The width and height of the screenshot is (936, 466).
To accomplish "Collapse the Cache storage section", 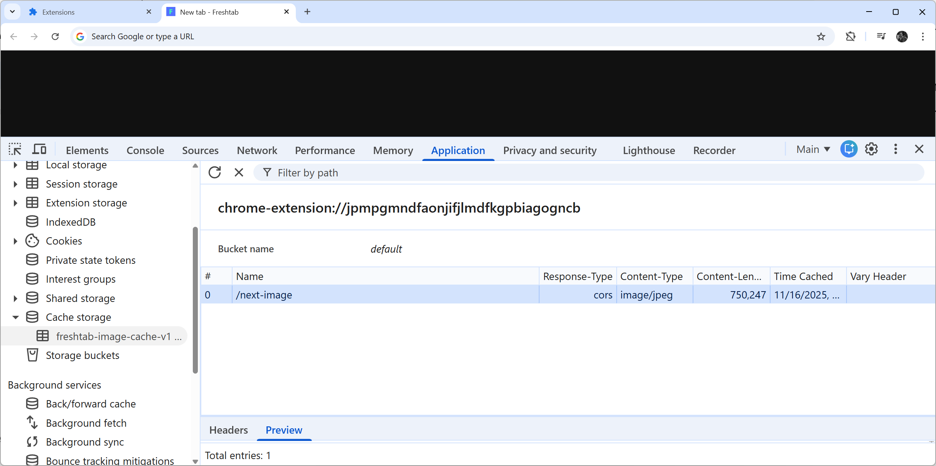I will tap(15, 317).
